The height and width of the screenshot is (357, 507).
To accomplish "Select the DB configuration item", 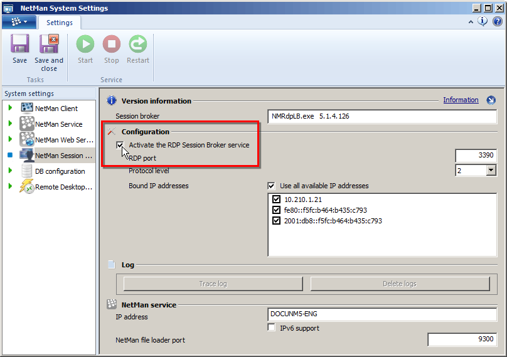I will (x=60, y=171).
